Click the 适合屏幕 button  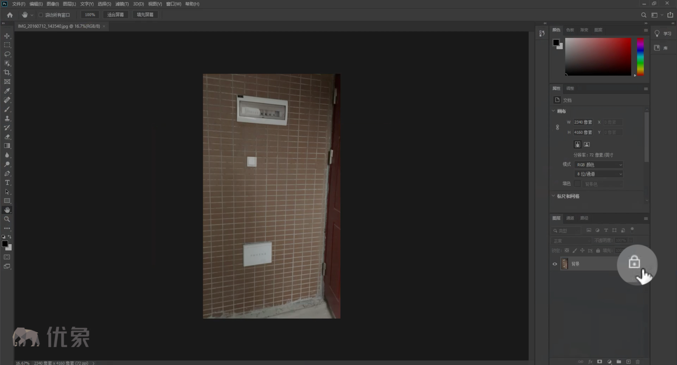(115, 15)
